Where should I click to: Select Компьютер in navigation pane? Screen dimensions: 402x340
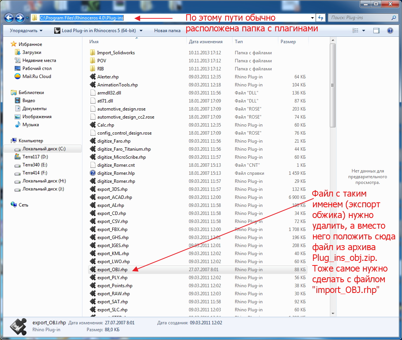[x=31, y=141]
